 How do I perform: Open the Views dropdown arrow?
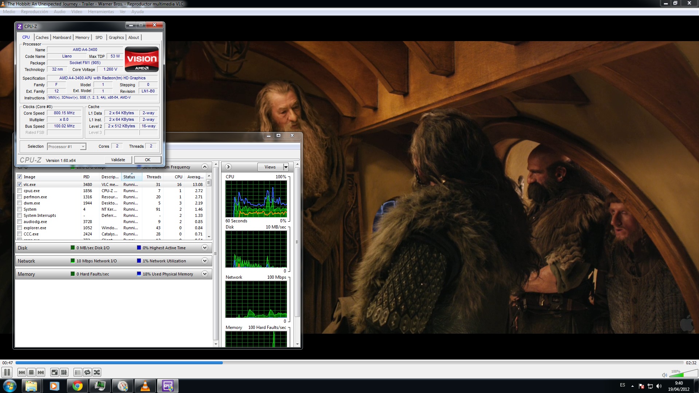[286, 167]
